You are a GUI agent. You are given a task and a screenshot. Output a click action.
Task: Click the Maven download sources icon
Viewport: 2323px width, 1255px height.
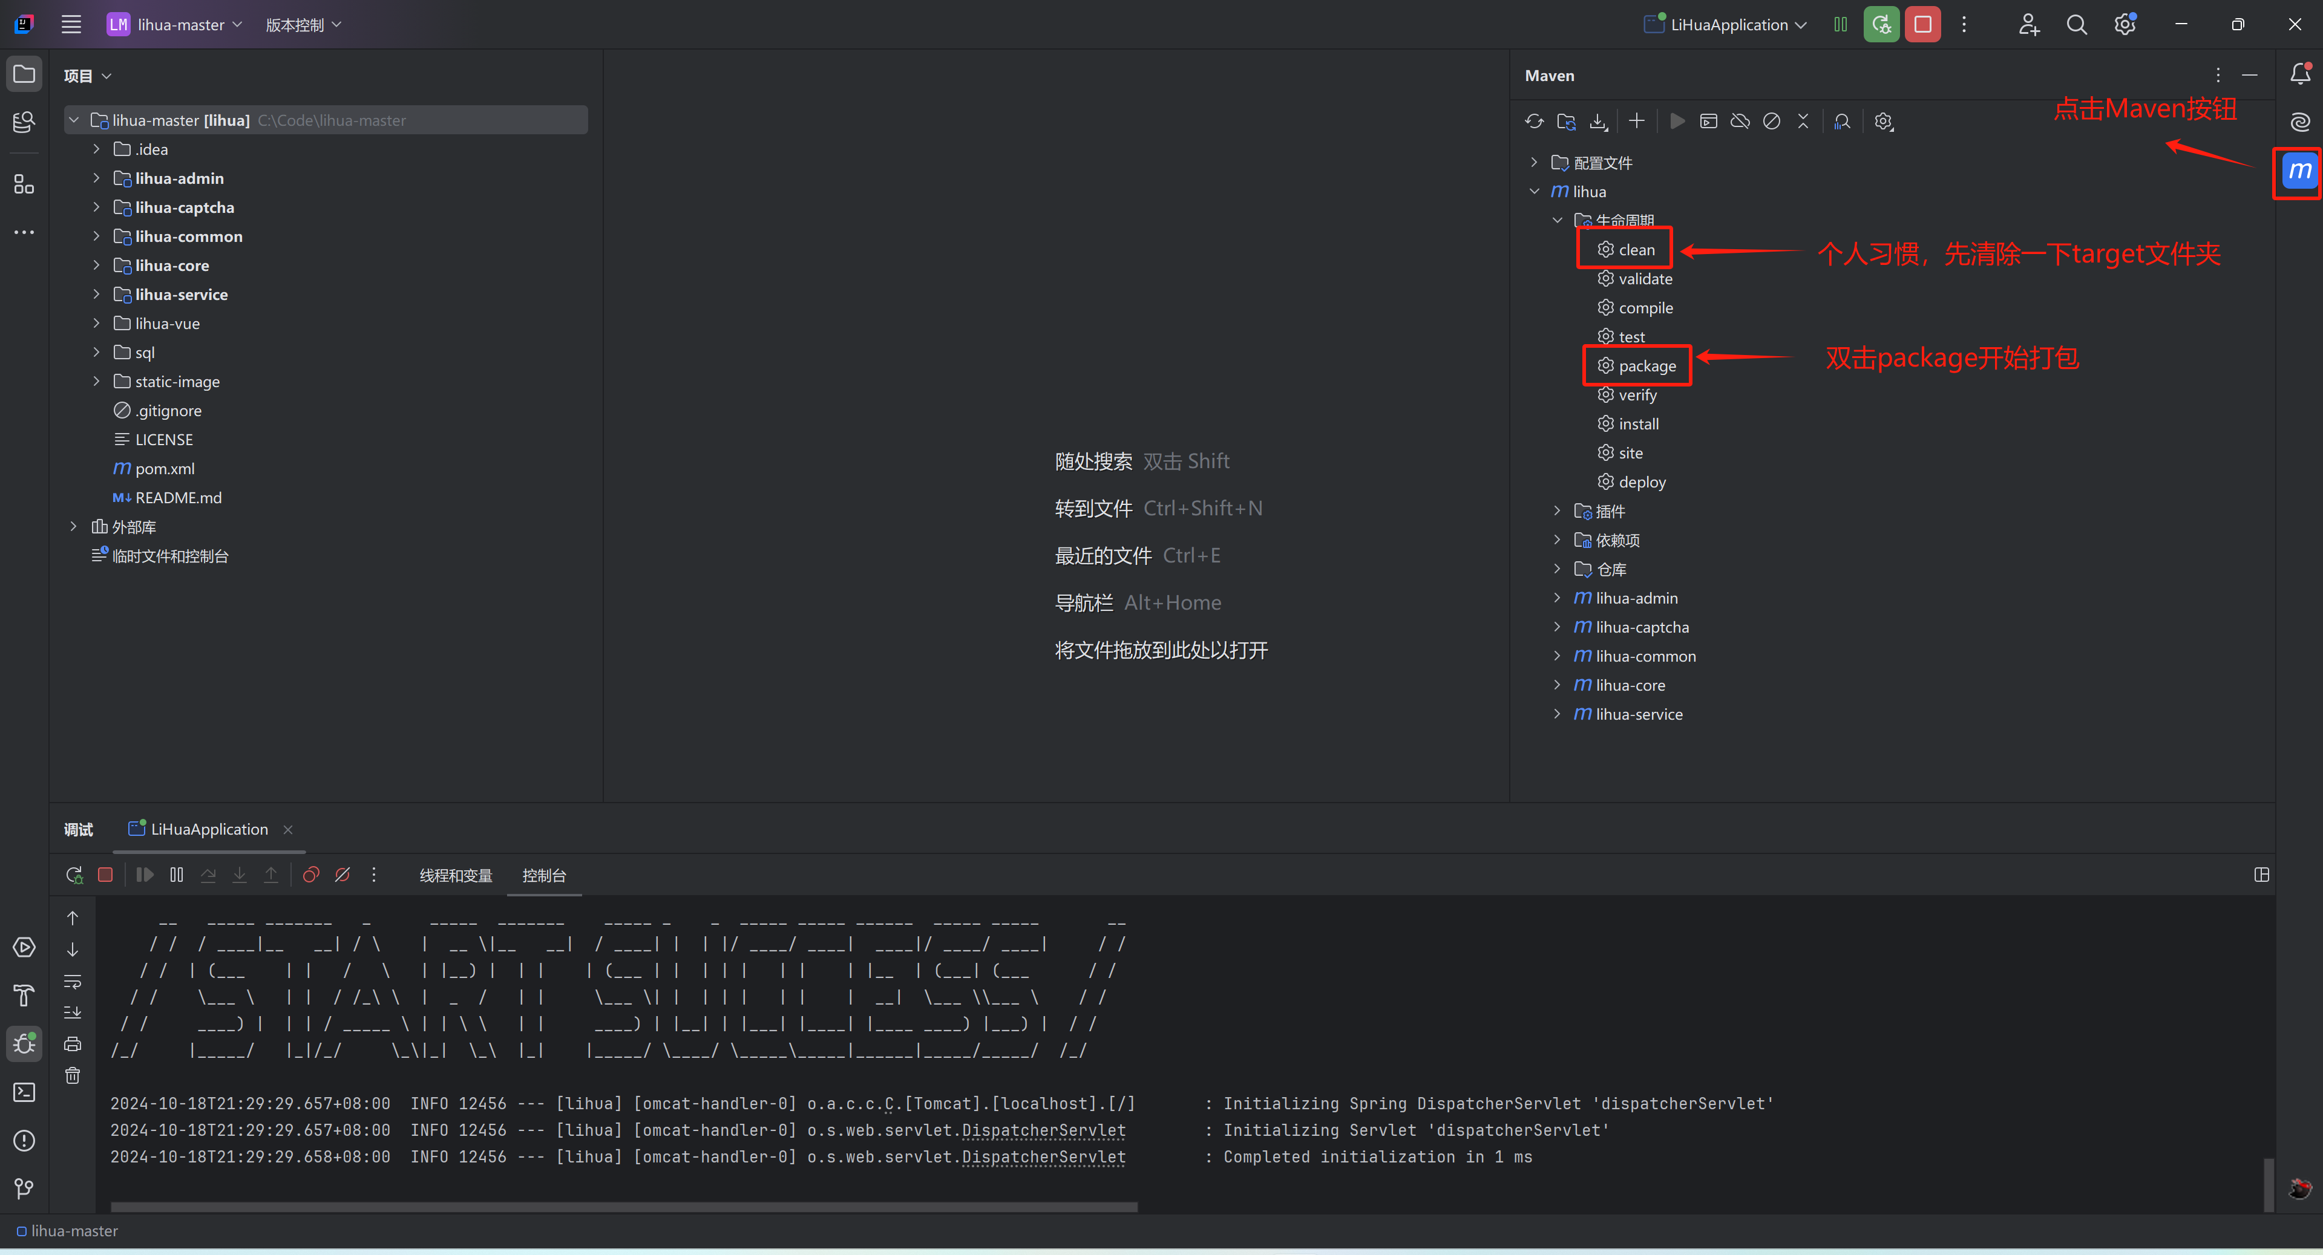pos(1598,121)
